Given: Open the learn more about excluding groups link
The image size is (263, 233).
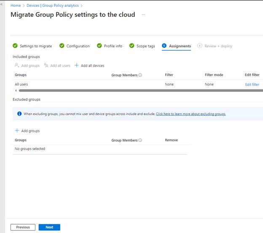Looking at the screenshot, I should click(x=191, y=114).
